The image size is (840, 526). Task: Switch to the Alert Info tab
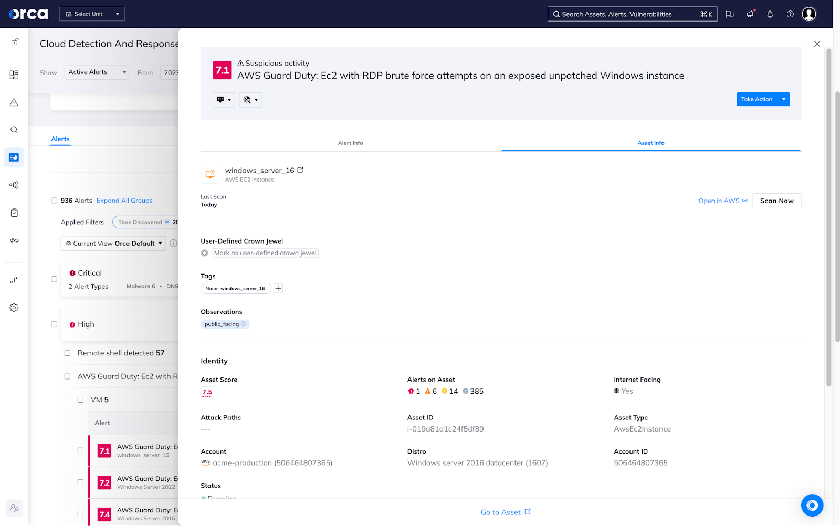[350, 142]
